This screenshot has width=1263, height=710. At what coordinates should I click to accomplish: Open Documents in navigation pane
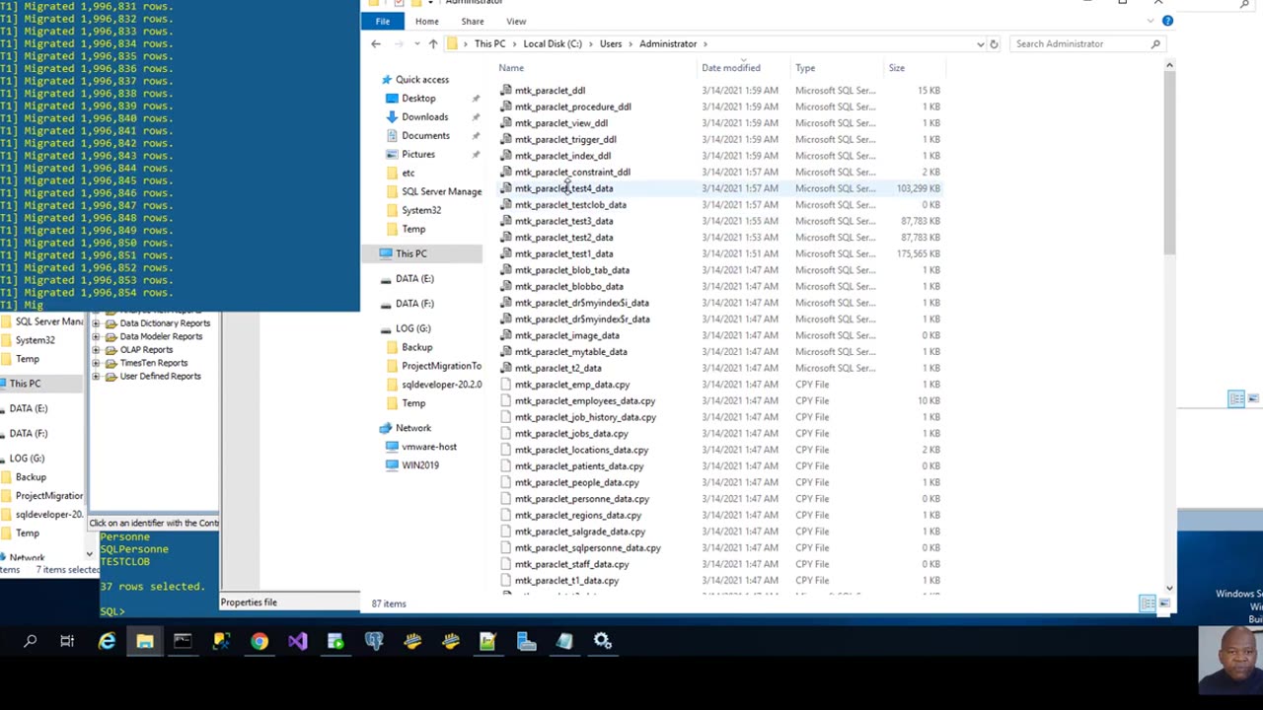(425, 136)
